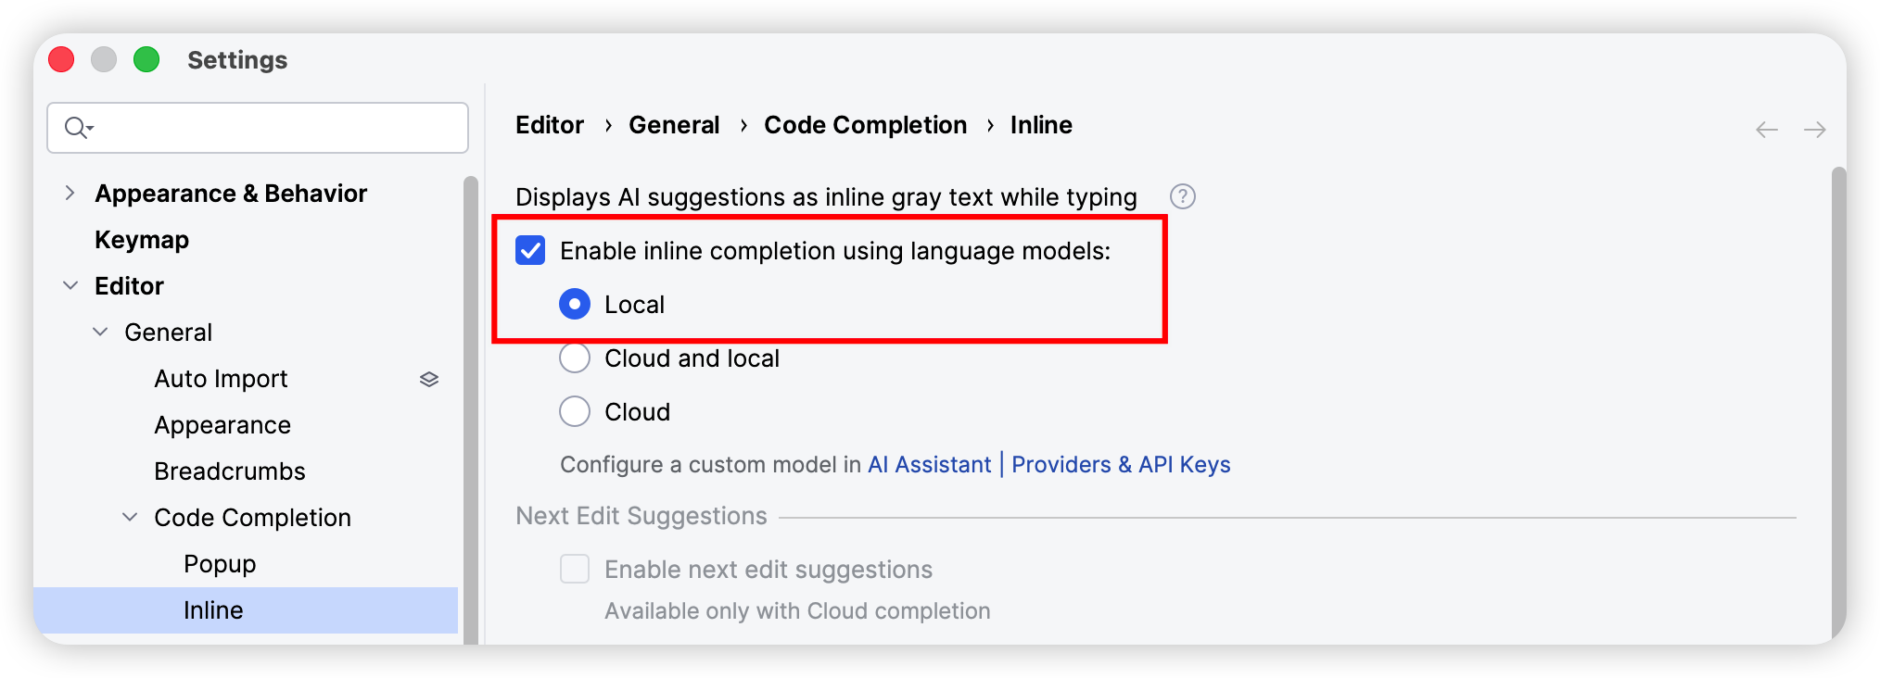Viewport: 1880px width, 678px height.
Task: Click the help question mark icon
Action: click(x=1182, y=196)
